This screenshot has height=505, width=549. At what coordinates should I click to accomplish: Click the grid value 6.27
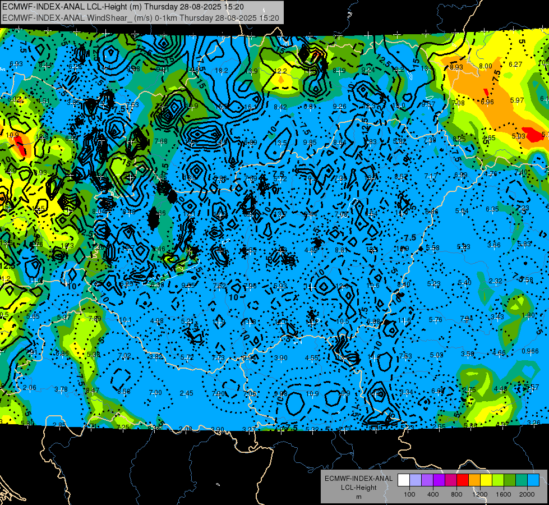point(515,64)
